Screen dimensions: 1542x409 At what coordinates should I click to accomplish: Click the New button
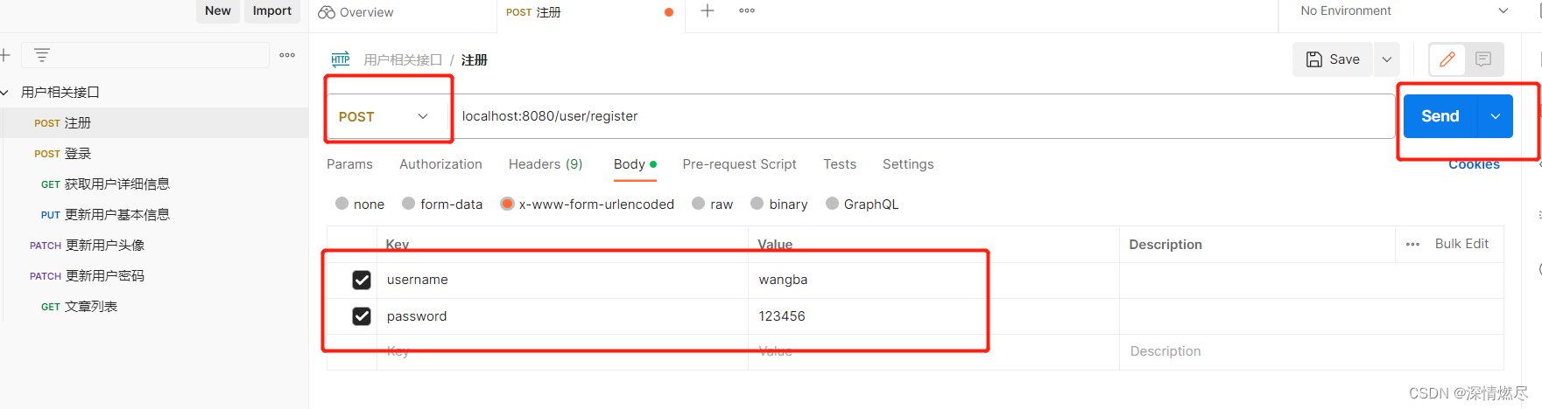tap(218, 10)
